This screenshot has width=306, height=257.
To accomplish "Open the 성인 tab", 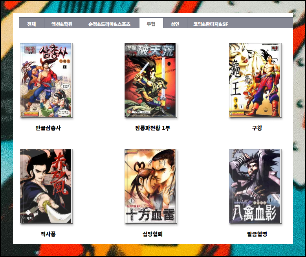I will click(175, 23).
